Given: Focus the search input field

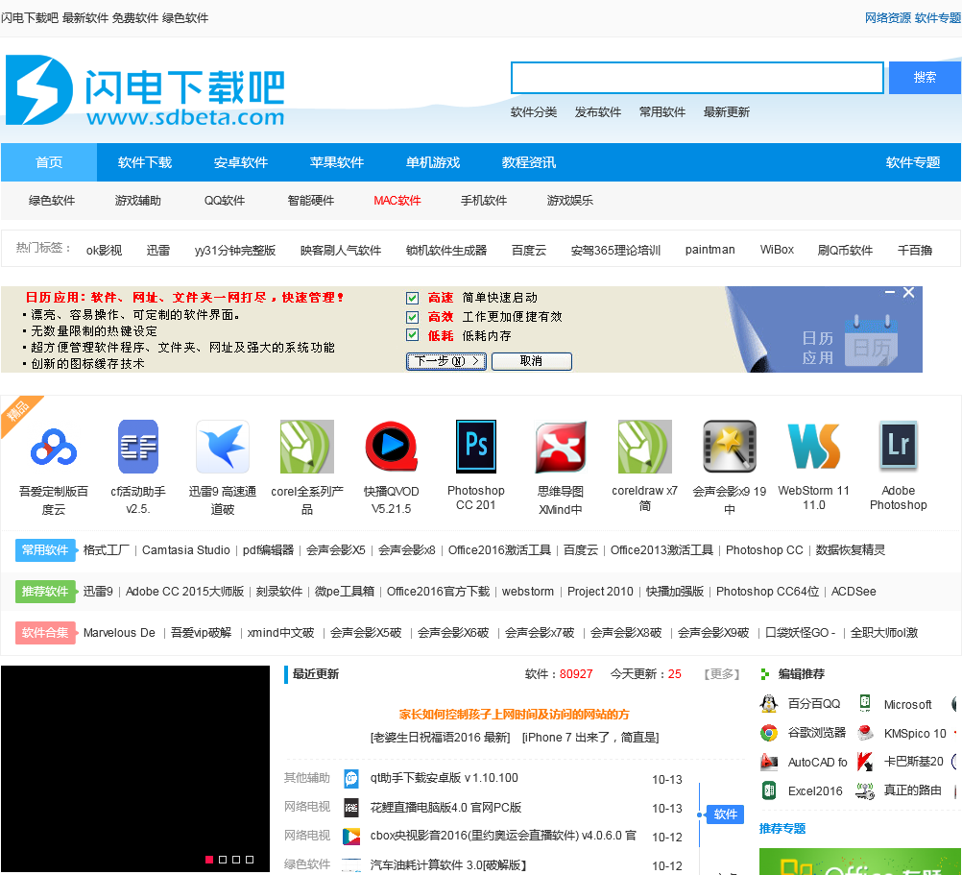Looking at the screenshot, I should click(x=697, y=78).
